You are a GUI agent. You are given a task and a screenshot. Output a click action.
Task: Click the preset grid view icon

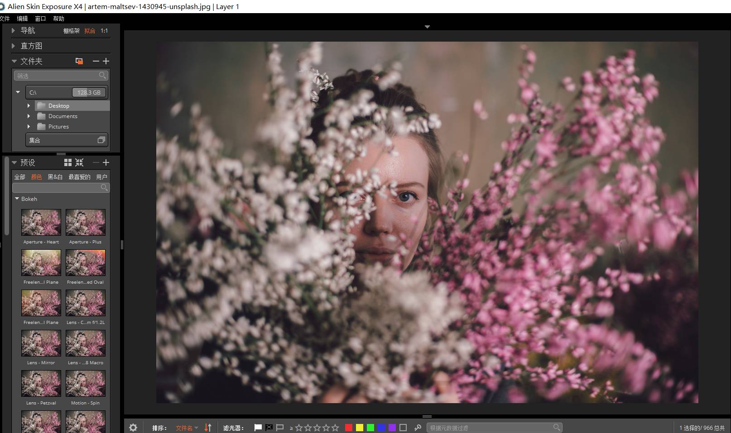pyautogui.click(x=68, y=162)
